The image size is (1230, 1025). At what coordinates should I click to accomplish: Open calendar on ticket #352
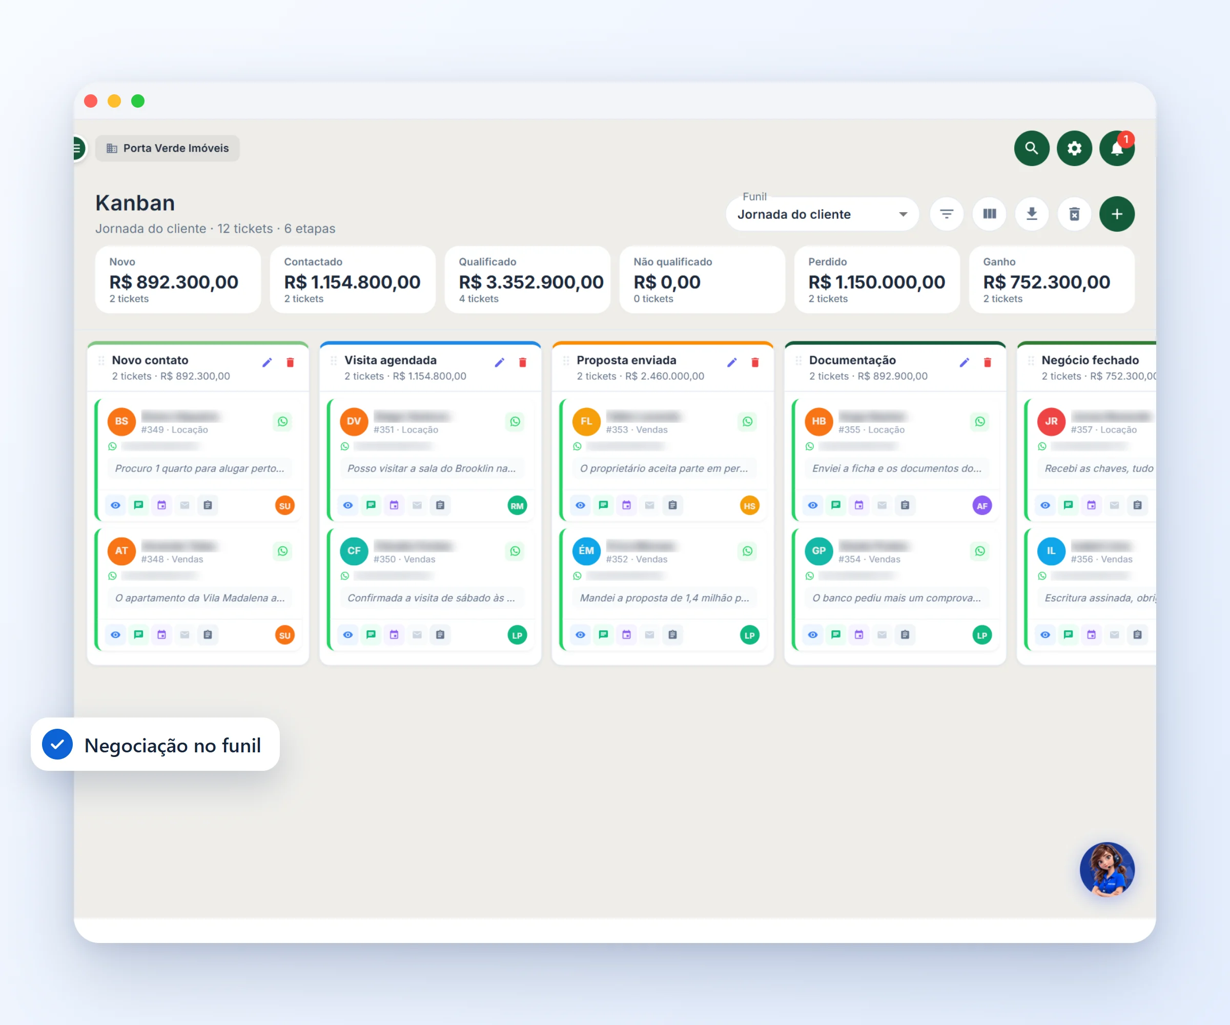[626, 634]
